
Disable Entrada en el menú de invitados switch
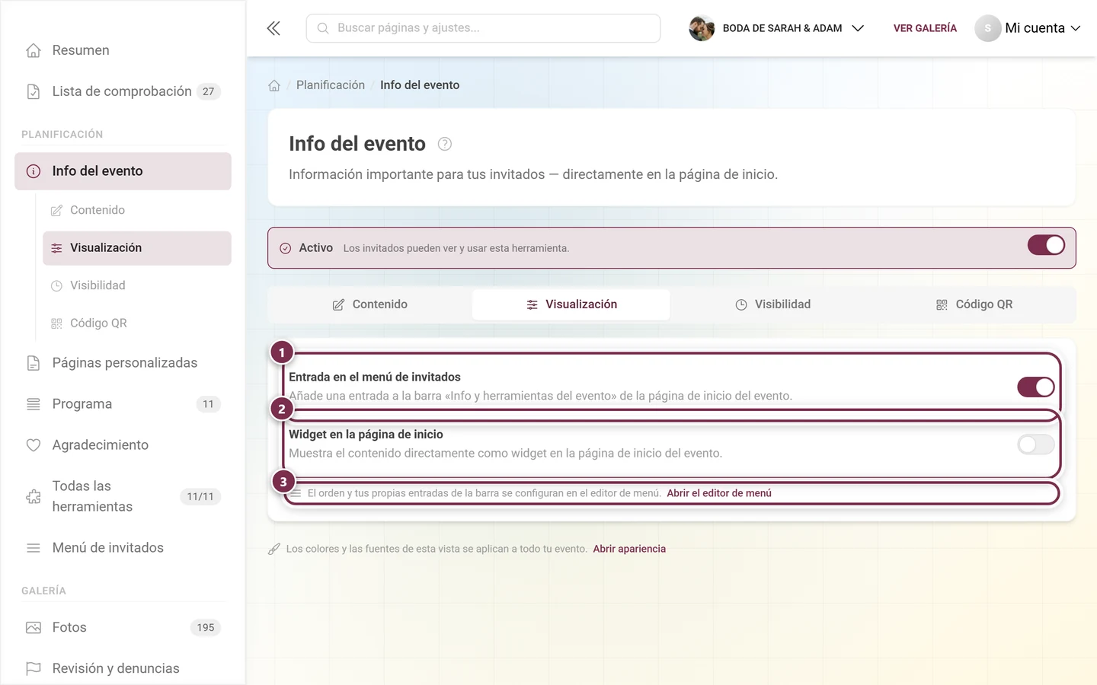(x=1036, y=387)
